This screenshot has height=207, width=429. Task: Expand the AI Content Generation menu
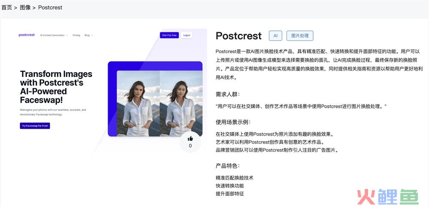click(x=54, y=35)
